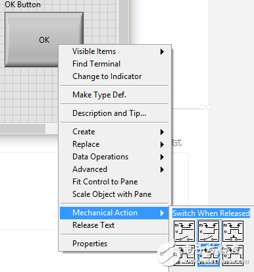Open Description and Tip... dialog
Image resolution: width=254 pixels, height=272 pixels.
coord(114,113)
